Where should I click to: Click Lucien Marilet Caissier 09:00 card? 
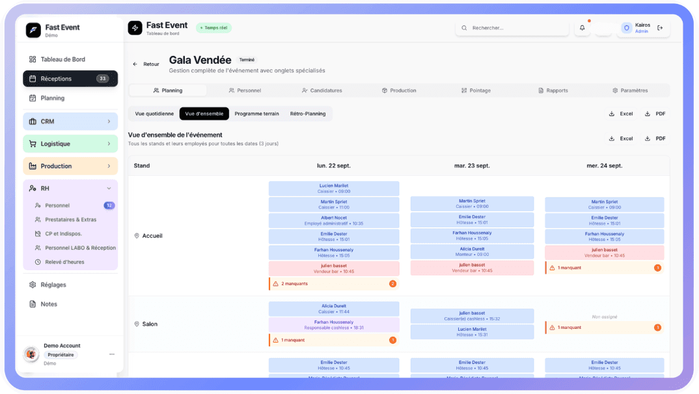click(x=334, y=188)
